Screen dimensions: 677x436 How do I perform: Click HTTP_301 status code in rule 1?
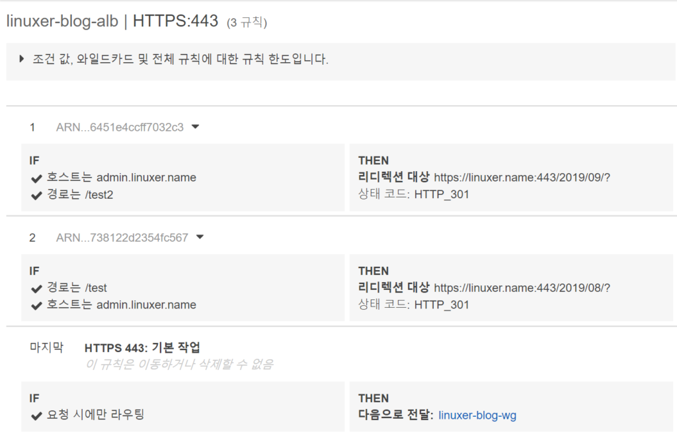[x=441, y=194]
